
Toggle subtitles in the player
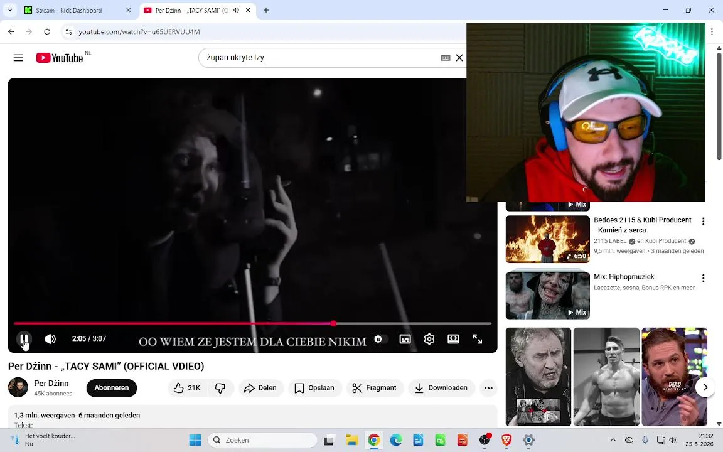click(405, 339)
